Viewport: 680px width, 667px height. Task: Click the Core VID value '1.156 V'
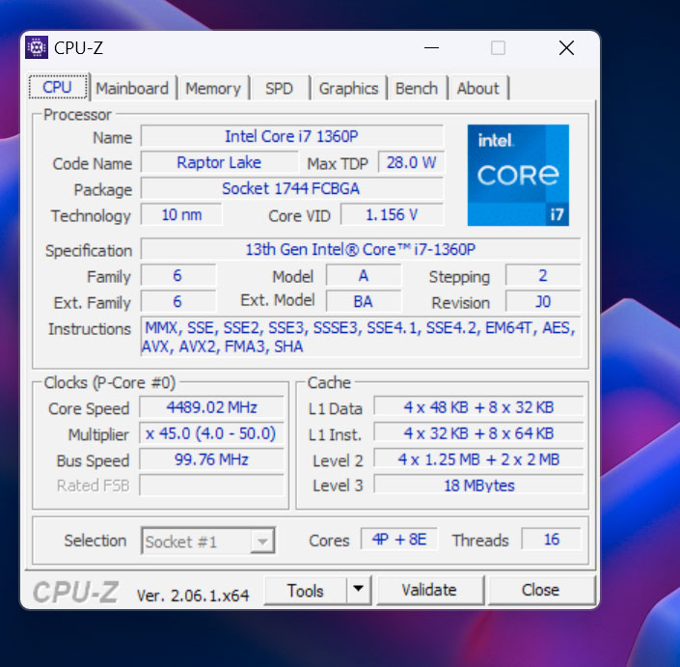392,214
